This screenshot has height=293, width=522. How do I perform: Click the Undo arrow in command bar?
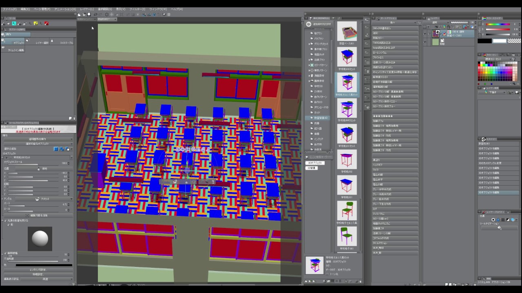95,14
